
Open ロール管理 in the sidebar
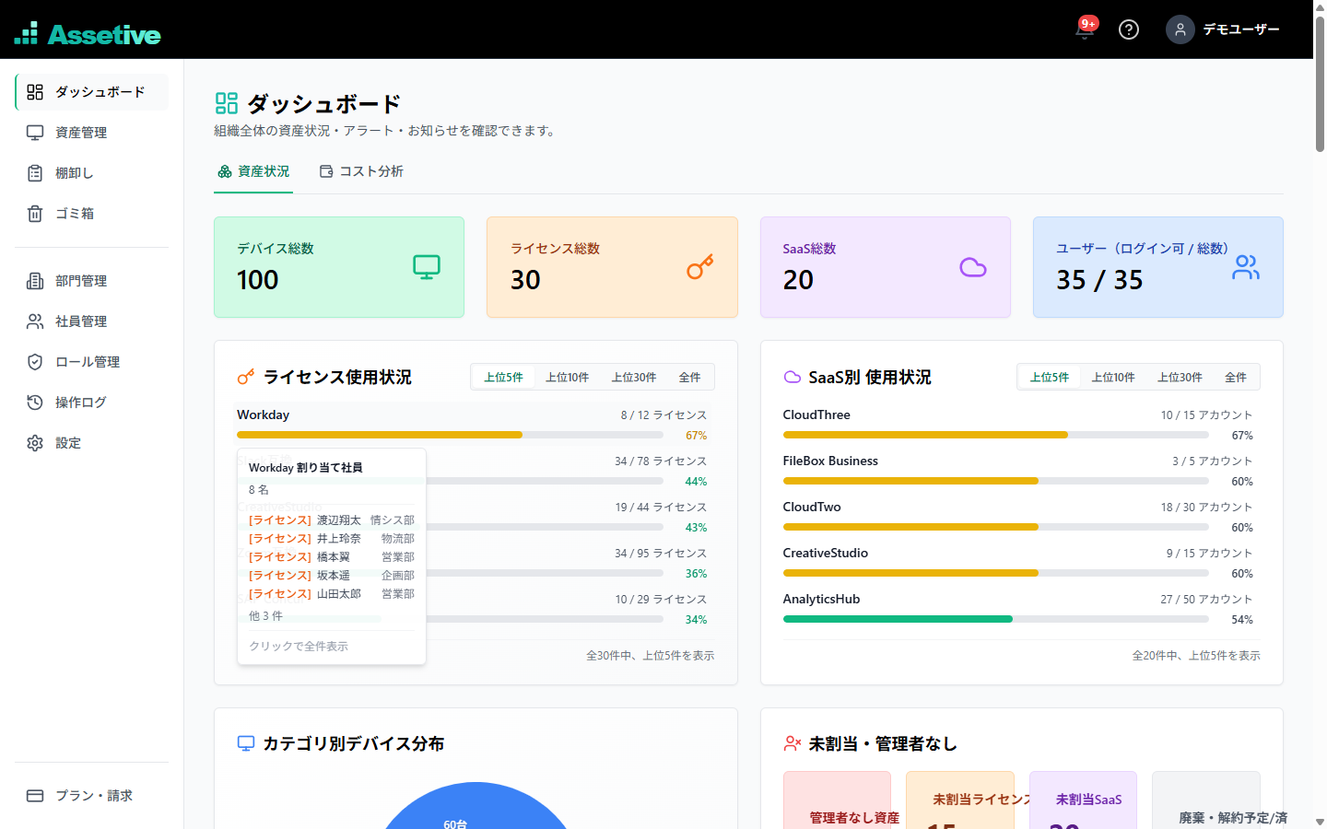[92, 362]
